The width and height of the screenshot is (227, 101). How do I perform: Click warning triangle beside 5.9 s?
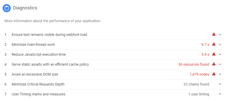(214, 54)
